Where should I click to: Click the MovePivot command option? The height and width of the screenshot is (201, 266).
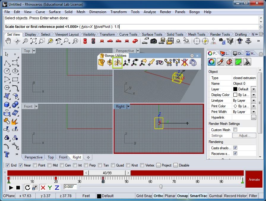(x=102, y=27)
